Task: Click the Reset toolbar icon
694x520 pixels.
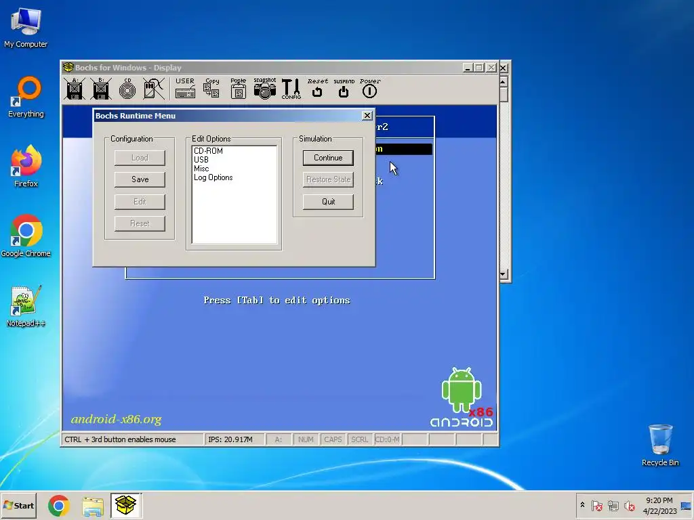Action: click(x=317, y=88)
